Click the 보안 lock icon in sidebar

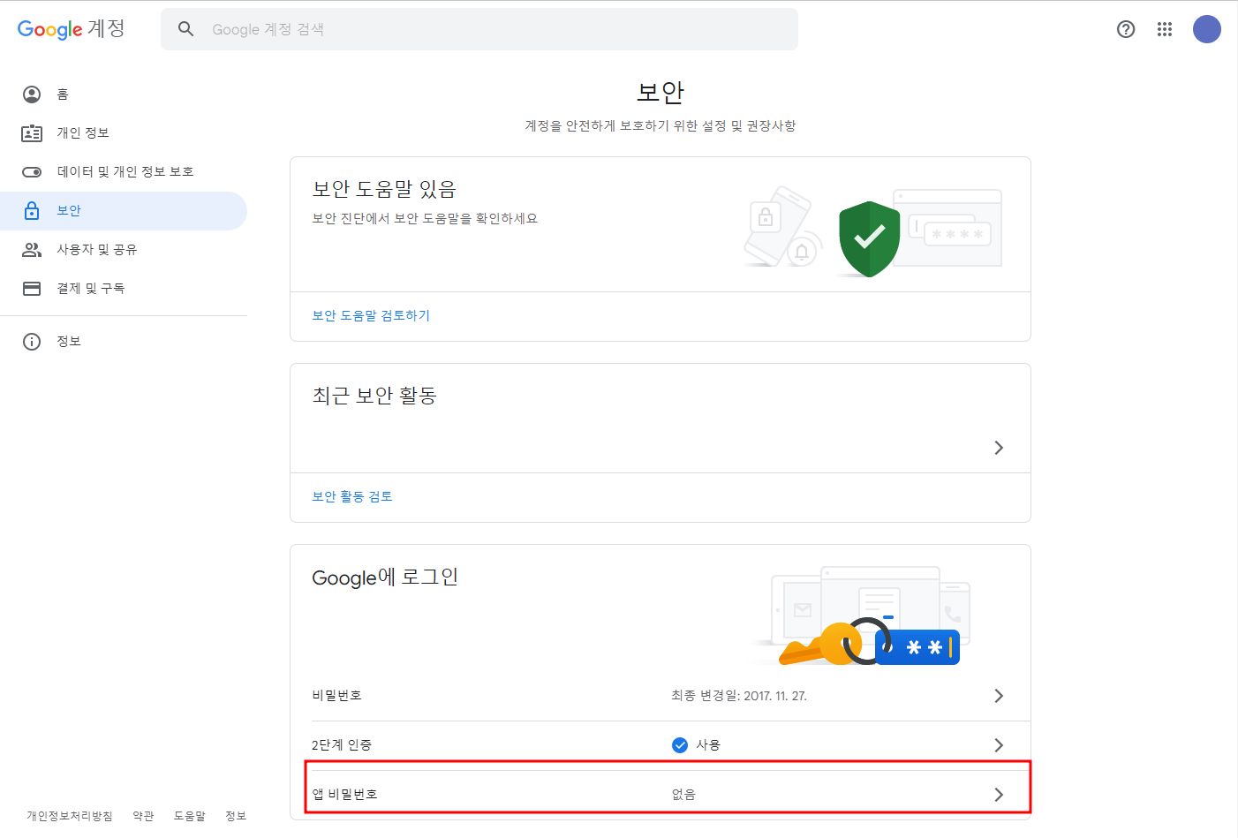[x=32, y=210]
